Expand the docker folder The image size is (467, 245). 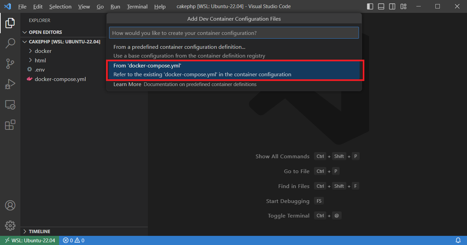[42, 51]
